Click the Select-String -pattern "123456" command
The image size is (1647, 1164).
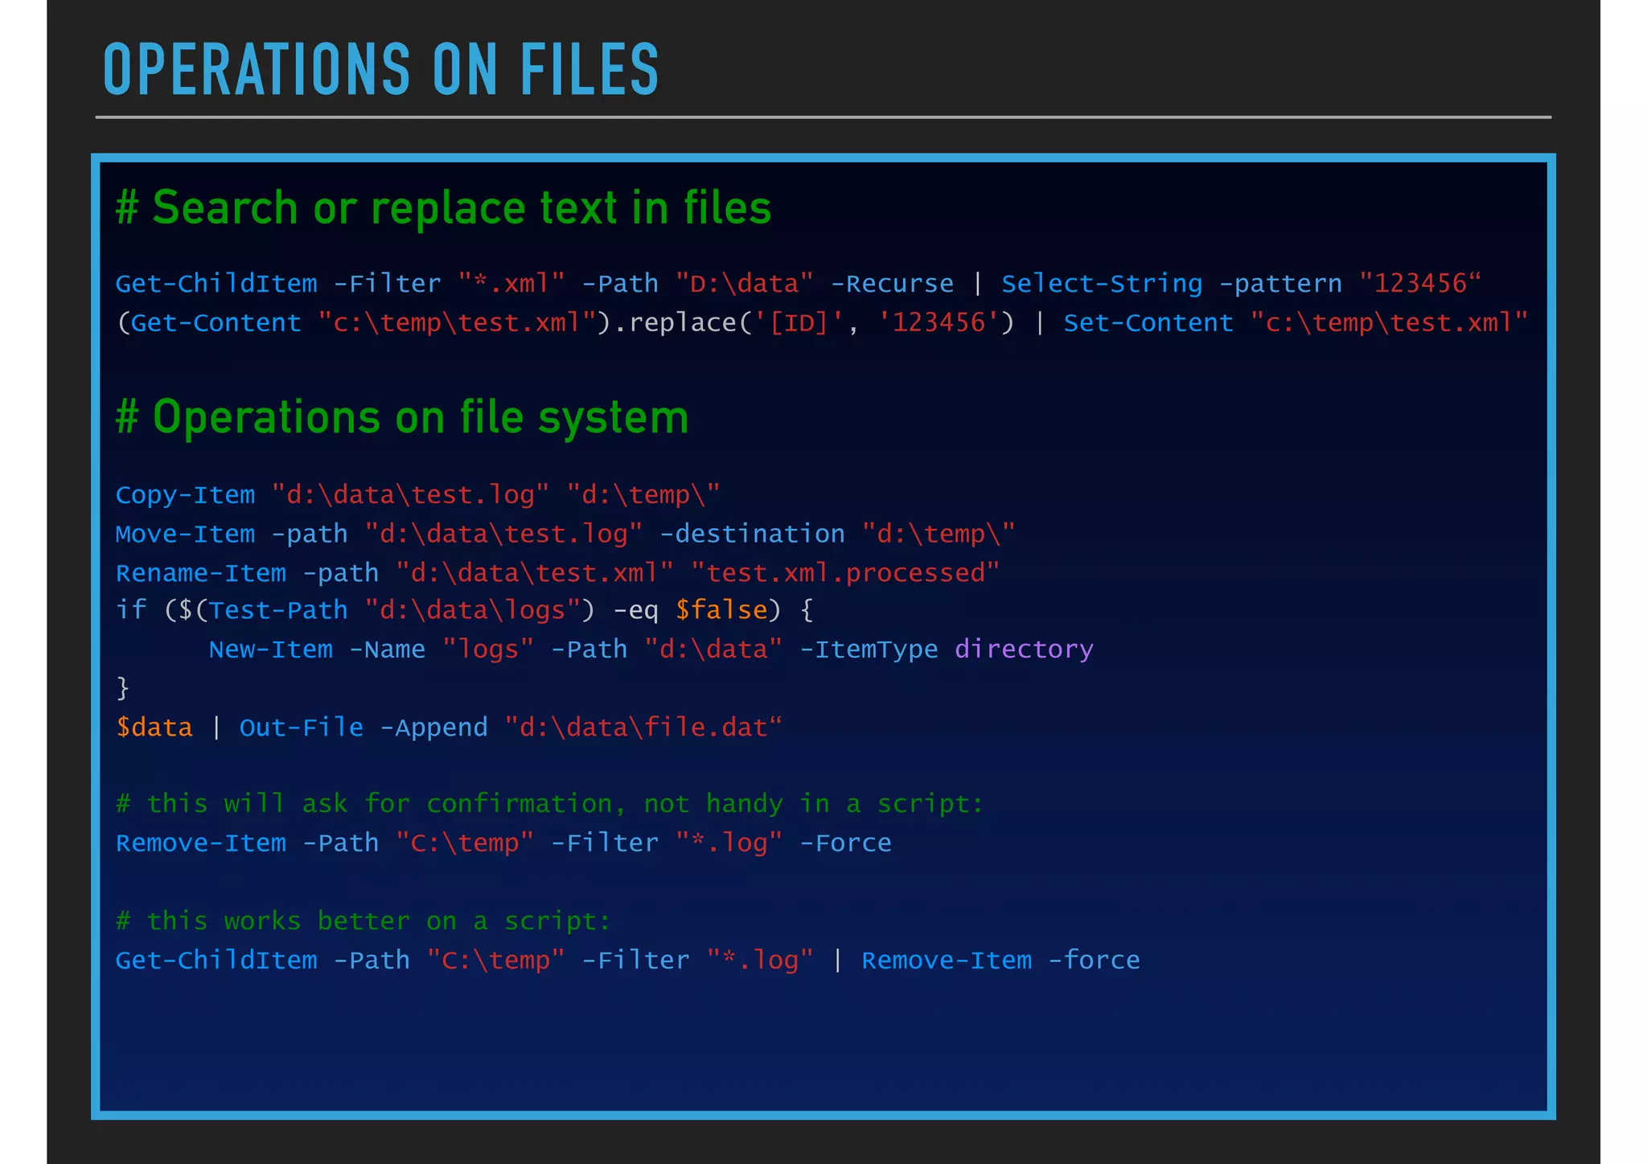point(1241,284)
